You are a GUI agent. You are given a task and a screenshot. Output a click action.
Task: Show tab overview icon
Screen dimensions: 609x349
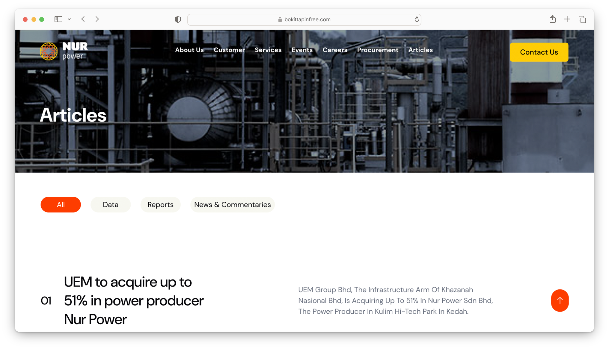click(x=582, y=19)
